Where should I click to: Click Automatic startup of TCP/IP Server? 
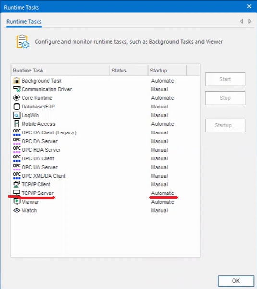[162, 193]
